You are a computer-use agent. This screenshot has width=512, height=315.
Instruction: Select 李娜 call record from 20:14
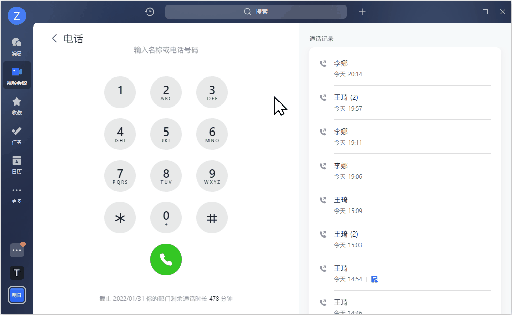[405, 68]
